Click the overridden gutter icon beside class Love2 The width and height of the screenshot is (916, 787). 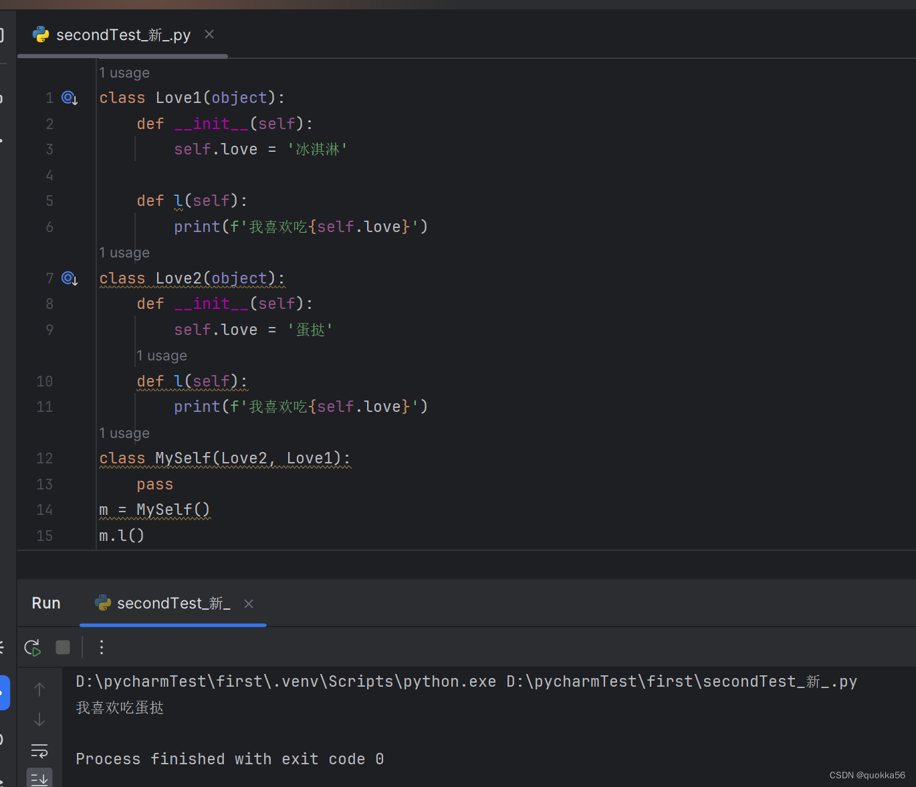click(70, 278)
